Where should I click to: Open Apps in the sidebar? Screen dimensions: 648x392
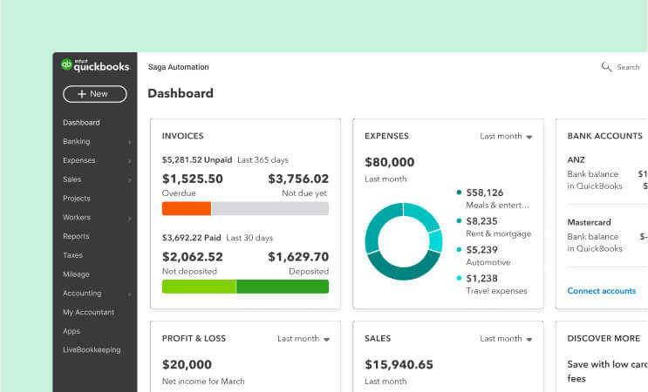pos(72,331)
